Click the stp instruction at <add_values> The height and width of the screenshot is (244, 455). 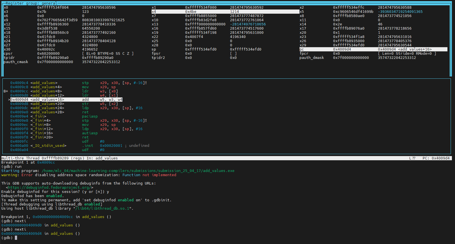pos(85,83)
